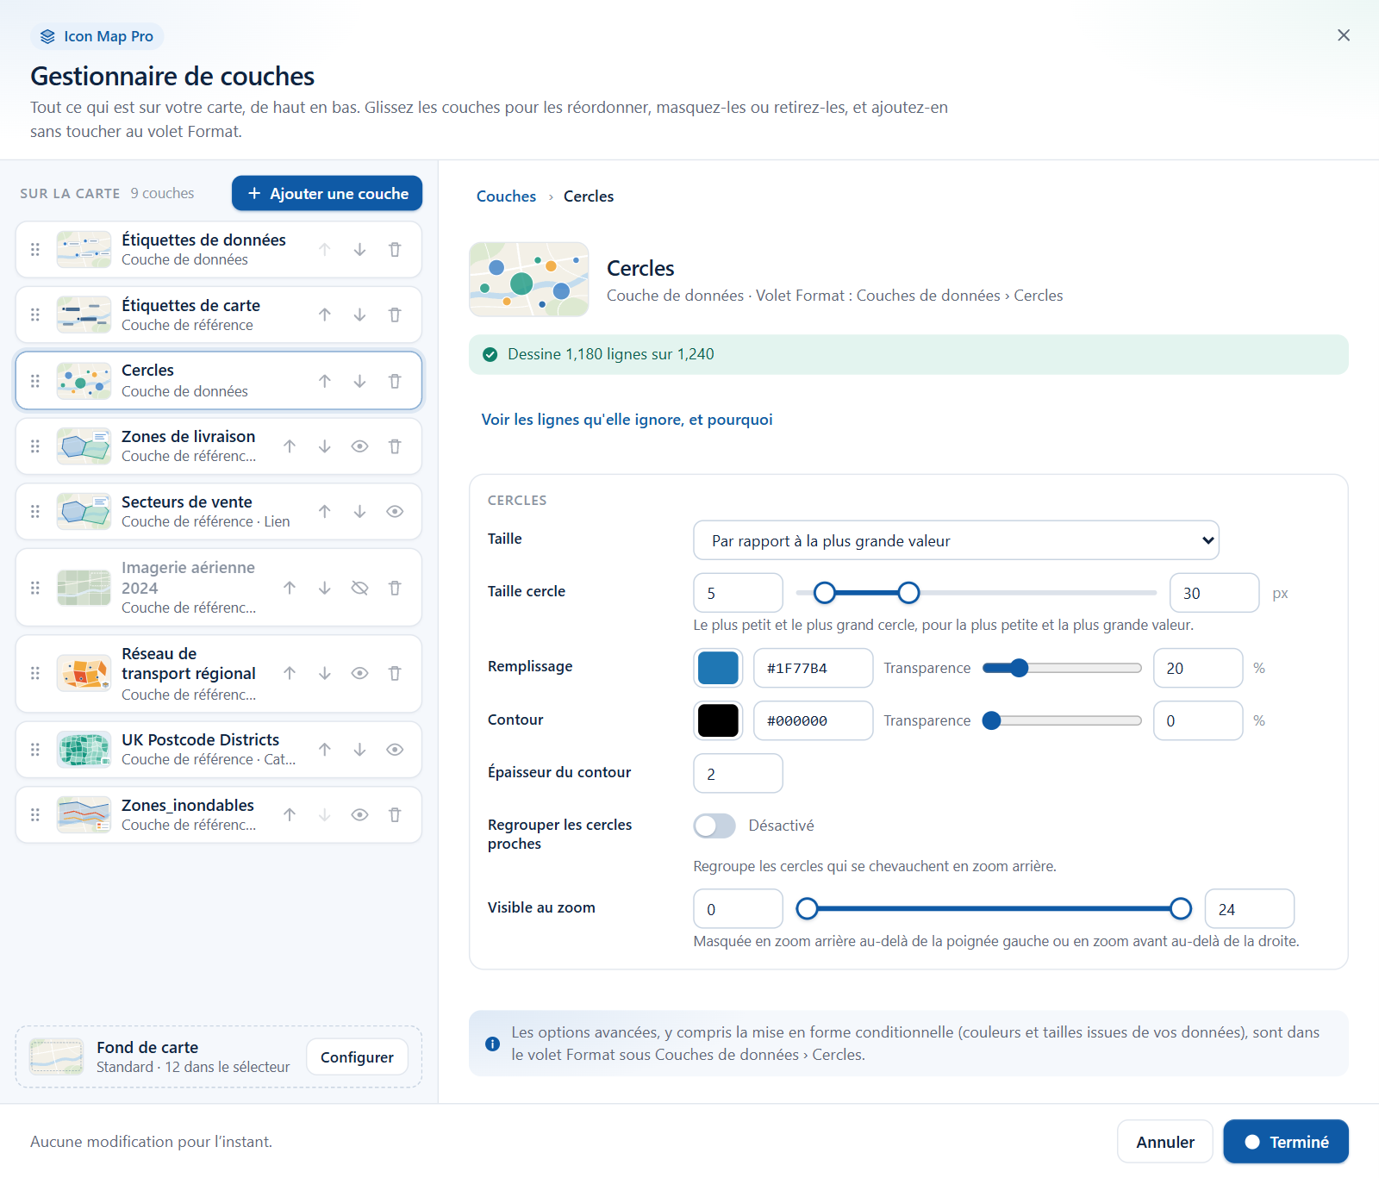Select the Zones_inondables layer row
The image size is (1379, 1178).
219,815
